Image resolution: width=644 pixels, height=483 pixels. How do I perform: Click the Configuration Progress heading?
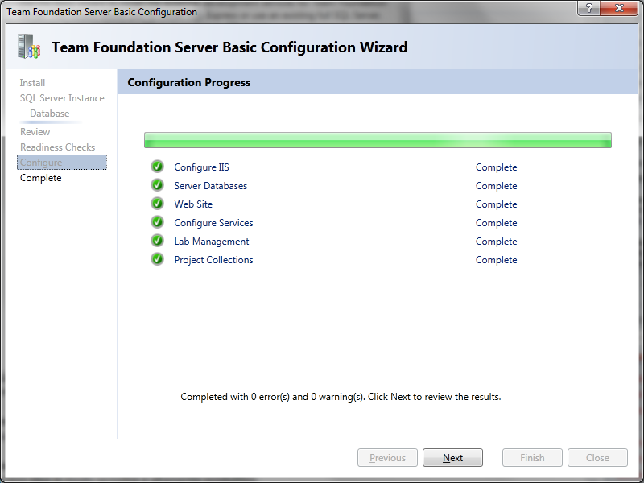coord(189,82)
